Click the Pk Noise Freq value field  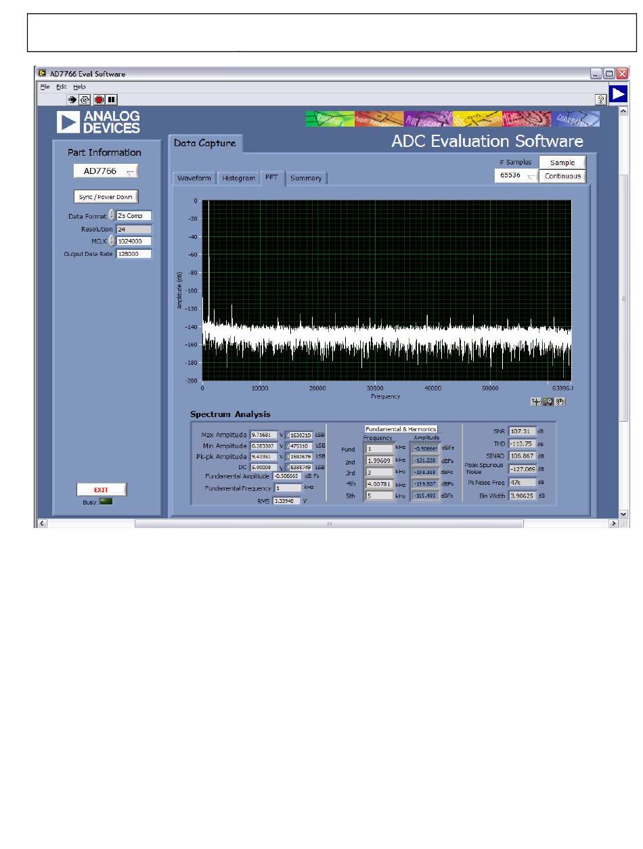[523, 483]
